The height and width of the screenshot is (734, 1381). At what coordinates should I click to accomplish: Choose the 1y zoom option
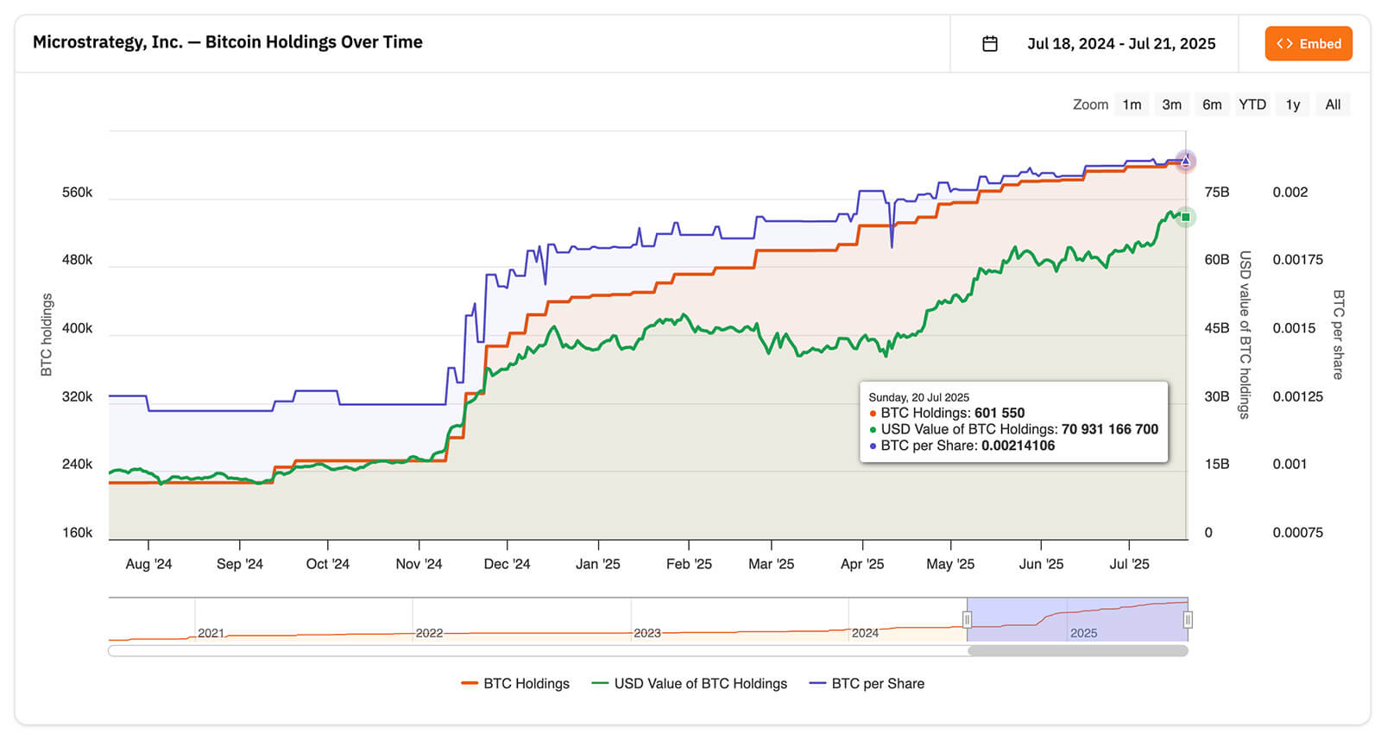(1292, 104)
